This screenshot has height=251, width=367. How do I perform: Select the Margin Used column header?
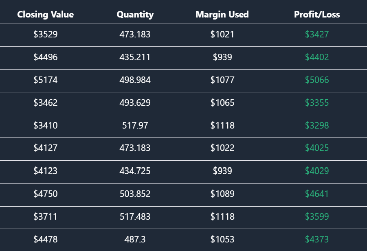pos(222,15)
